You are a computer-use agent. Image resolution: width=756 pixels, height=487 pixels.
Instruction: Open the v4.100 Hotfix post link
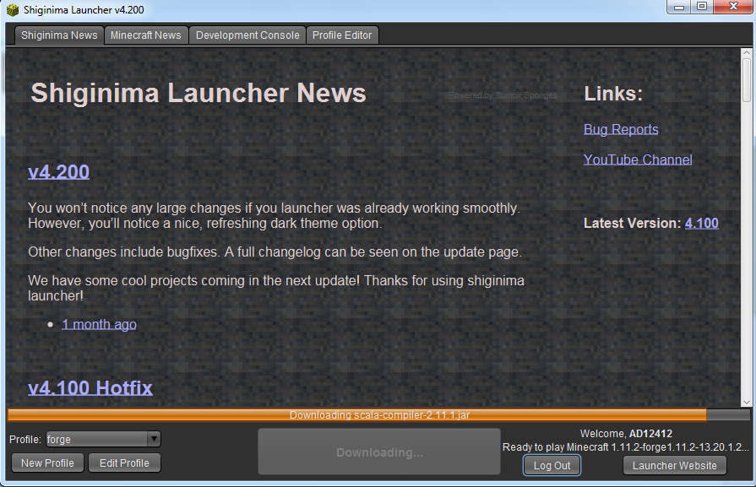coord(90,387)
